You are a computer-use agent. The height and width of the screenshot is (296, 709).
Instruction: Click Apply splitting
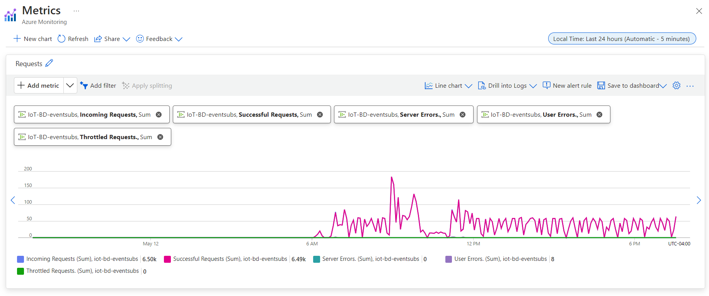pos(147,85)
